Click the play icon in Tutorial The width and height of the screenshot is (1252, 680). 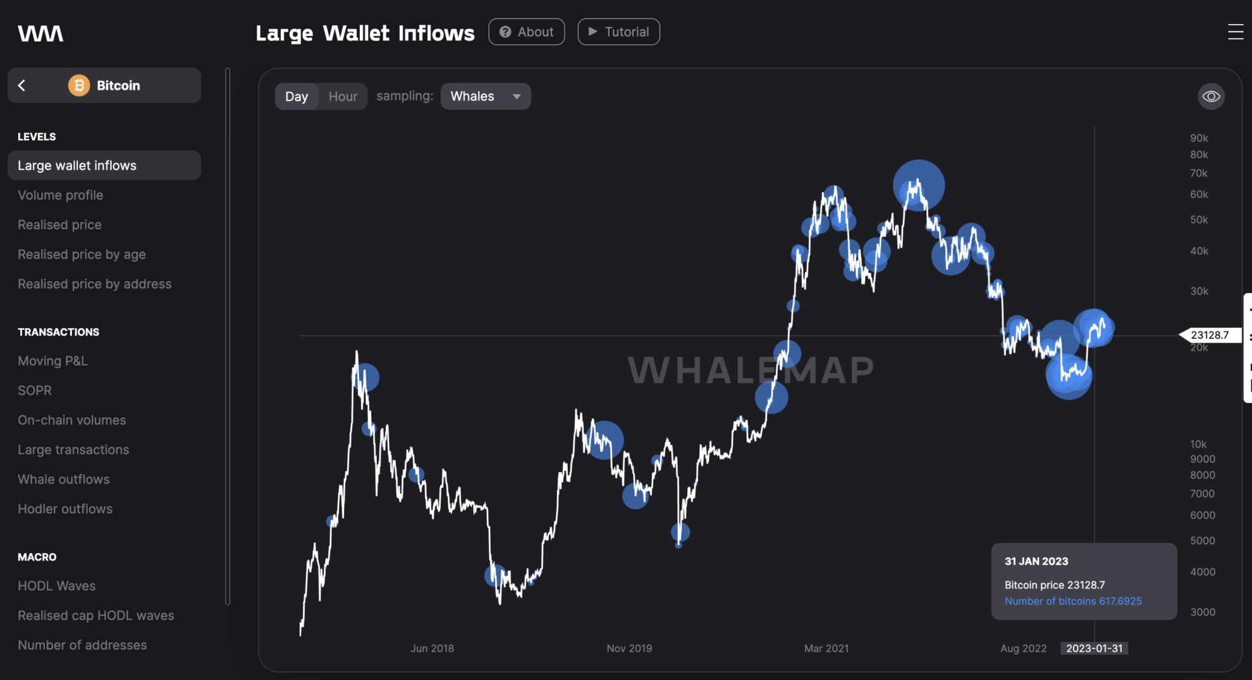coord(593,32)
